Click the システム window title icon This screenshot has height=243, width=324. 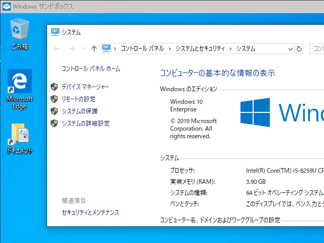coord(55,32)
